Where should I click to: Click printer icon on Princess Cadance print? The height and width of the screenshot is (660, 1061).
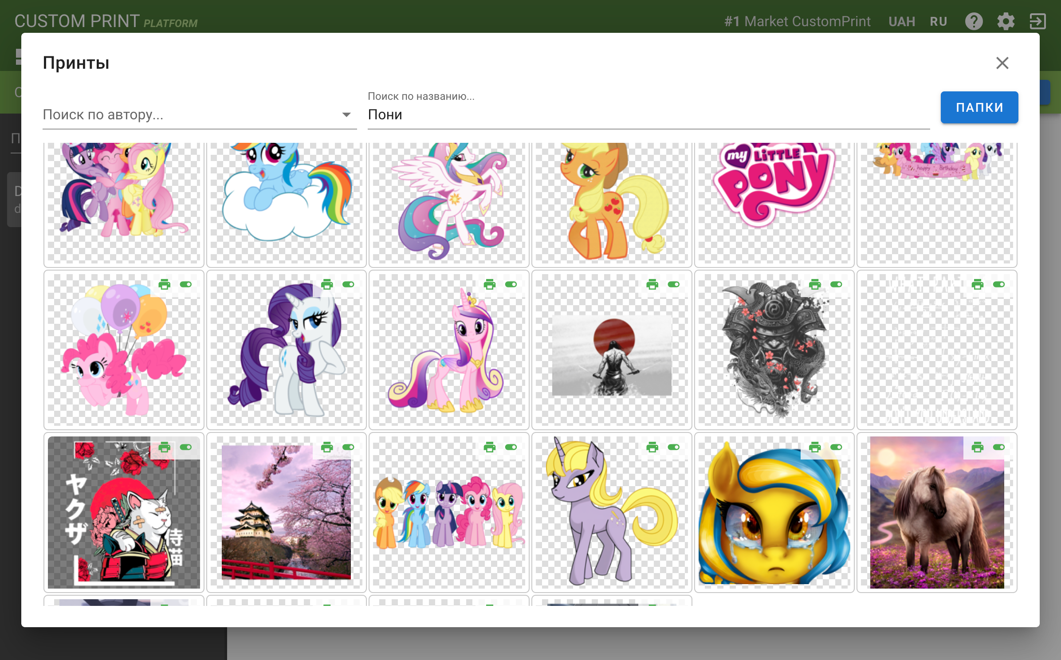coord(490,284)
